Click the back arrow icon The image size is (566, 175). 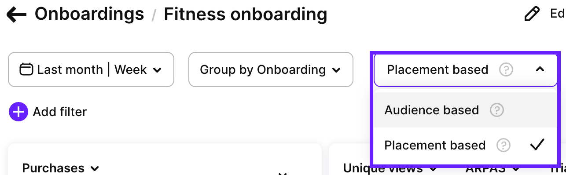pos(17,15)
